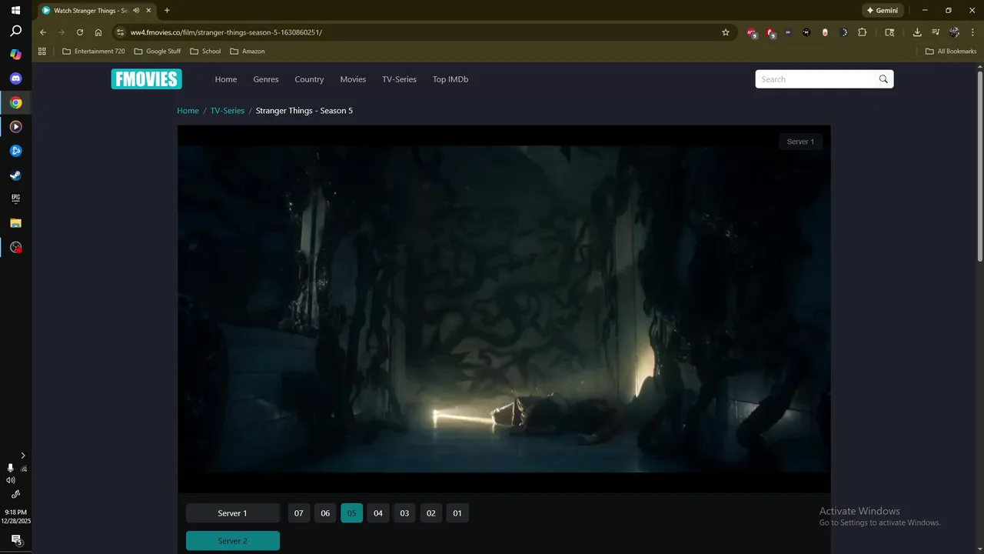Play episode 01

(457, 513)
